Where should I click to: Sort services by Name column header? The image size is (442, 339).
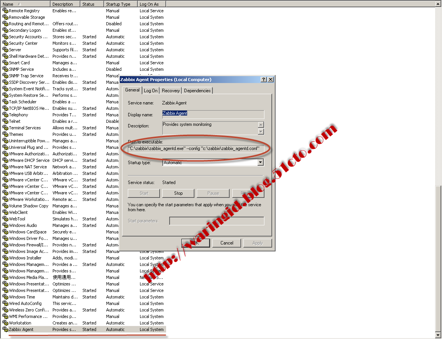(x=26, y=4)
